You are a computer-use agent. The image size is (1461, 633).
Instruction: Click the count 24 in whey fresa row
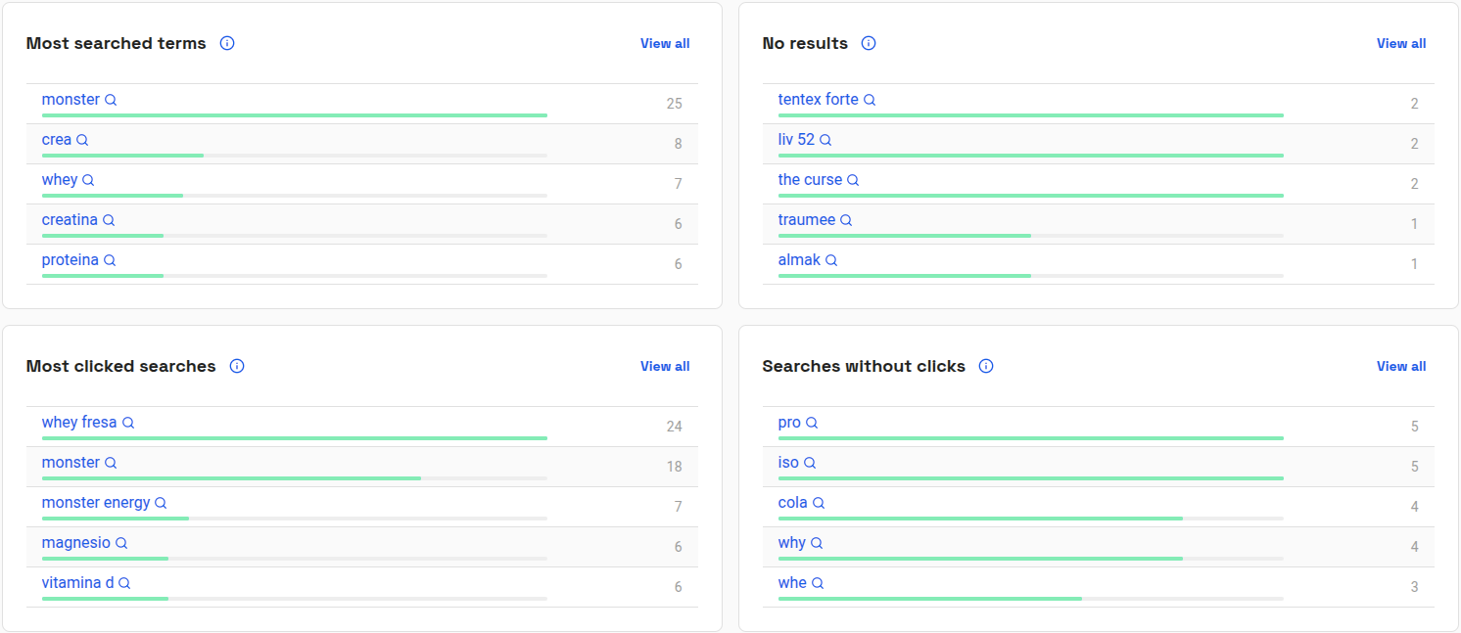point(674,427)
